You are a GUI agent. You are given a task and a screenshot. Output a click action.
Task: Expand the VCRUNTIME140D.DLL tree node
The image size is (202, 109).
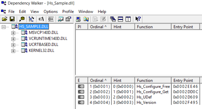13,39
